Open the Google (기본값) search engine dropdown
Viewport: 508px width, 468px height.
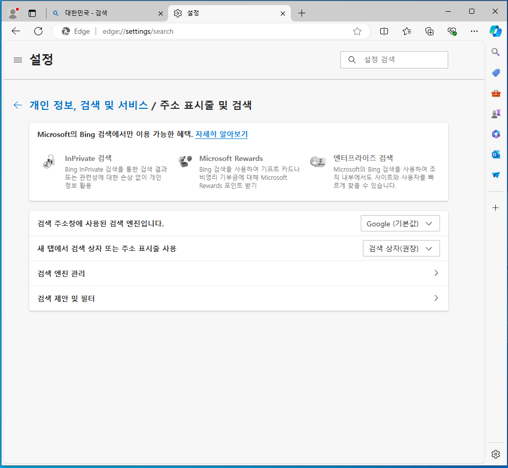click(x=400, y=223)
